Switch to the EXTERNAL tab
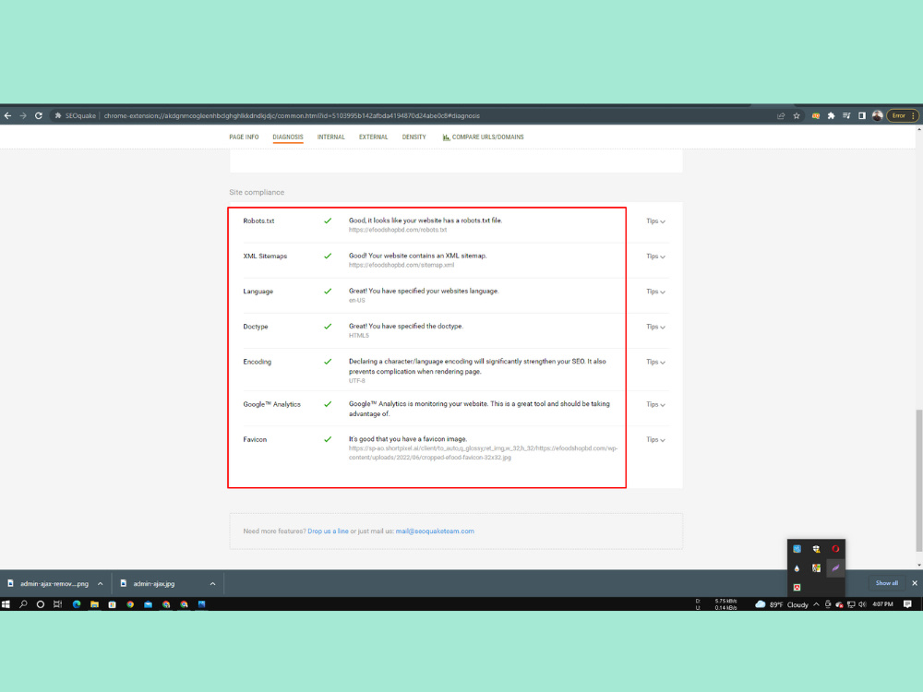Screen dimensions: 923x692 click(x=373, y=137)
